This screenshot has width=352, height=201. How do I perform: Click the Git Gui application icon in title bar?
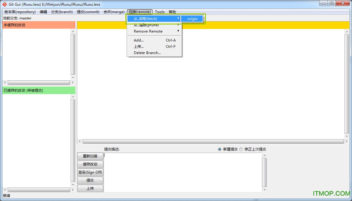(x=4, y=4)
